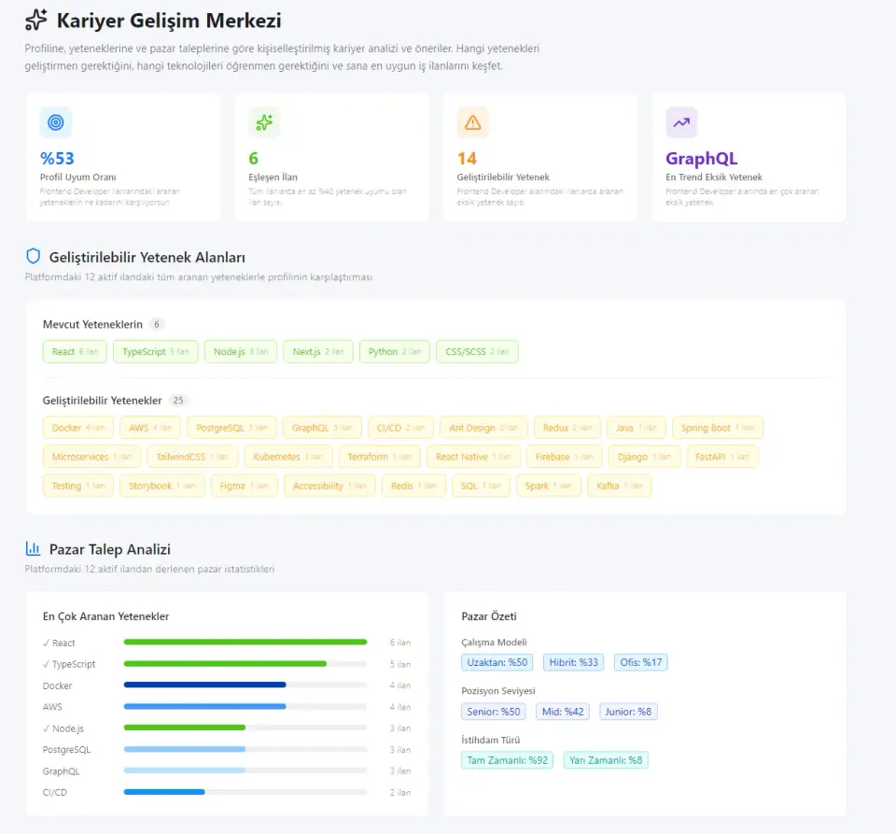Select the Hibrit: %33 chip
Image resolution: width=896 pixels, height=834 pixels.
pyautogui.click(x=573, y=662)
